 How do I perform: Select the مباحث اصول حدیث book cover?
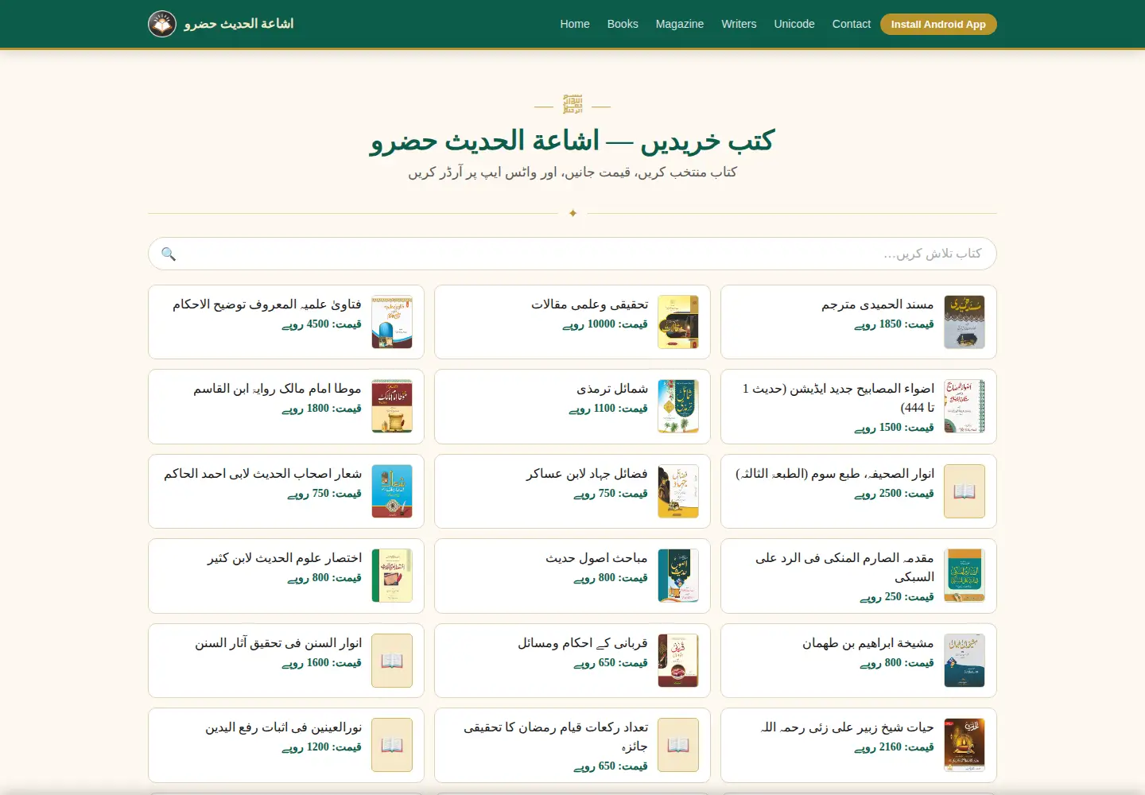point(678,576)
